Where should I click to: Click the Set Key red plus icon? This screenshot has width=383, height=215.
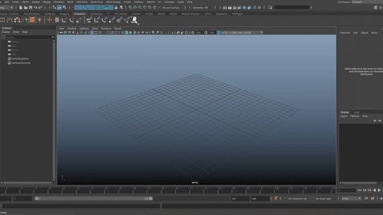pyautogui.click(x=50, y=20)
